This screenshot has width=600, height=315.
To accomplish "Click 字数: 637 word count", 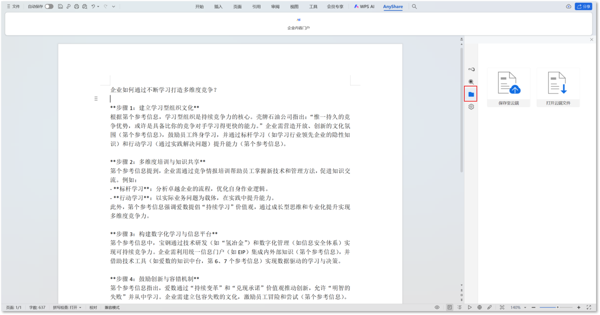I will point(37,308).
